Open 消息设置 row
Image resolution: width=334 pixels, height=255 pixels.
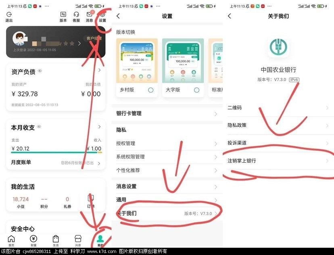point(167,187)
